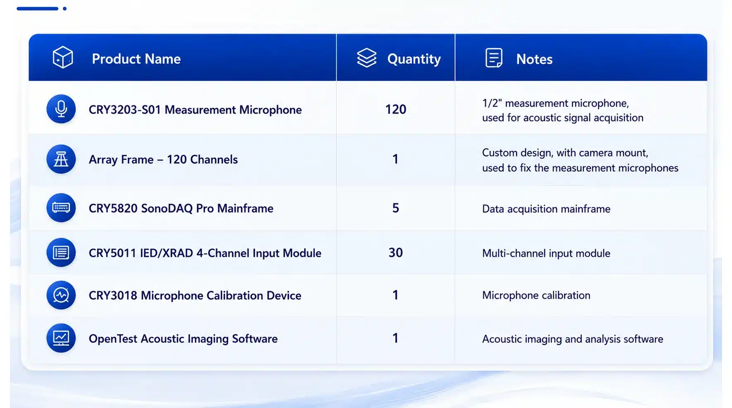732x408 pixels.
Task: Select Array Frame – 120 Channels text
Action: pos(163,160)
